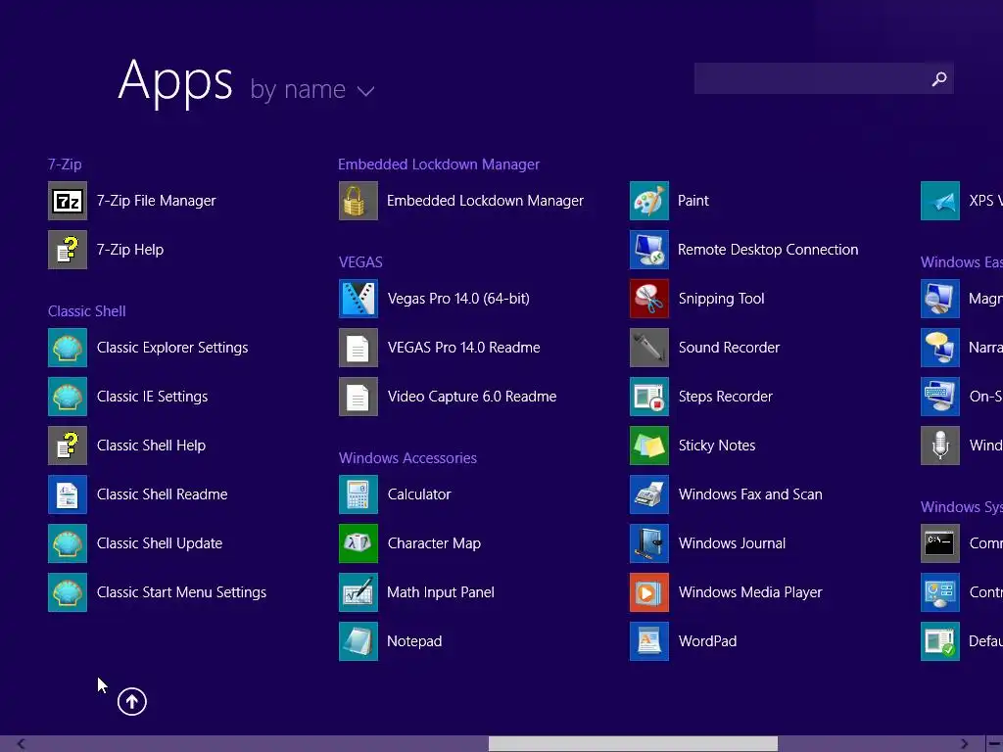The height and width of the screenshot is (752, 1003).
Task: Open Classic Shell Help icon
Action: pyautogui.click(x=68, y=446)
